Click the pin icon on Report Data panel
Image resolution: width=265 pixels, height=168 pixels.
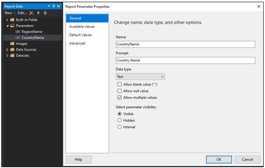54,6
